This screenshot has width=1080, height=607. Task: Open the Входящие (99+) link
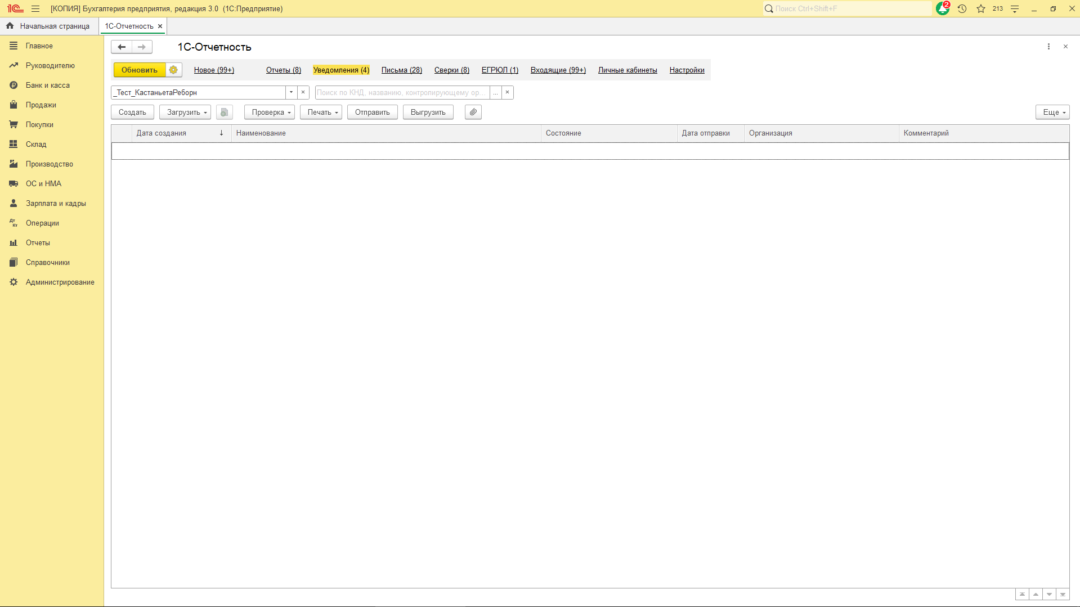[x=558, y=70]
